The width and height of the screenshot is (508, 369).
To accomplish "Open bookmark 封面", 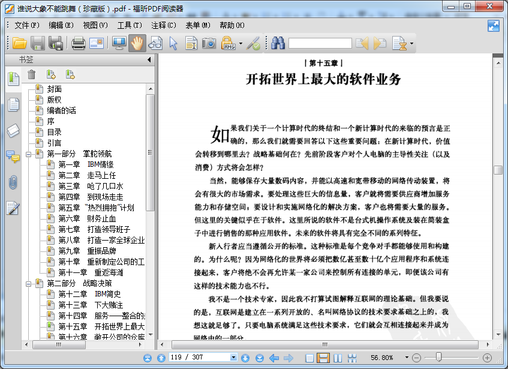I will coord(55,89).
